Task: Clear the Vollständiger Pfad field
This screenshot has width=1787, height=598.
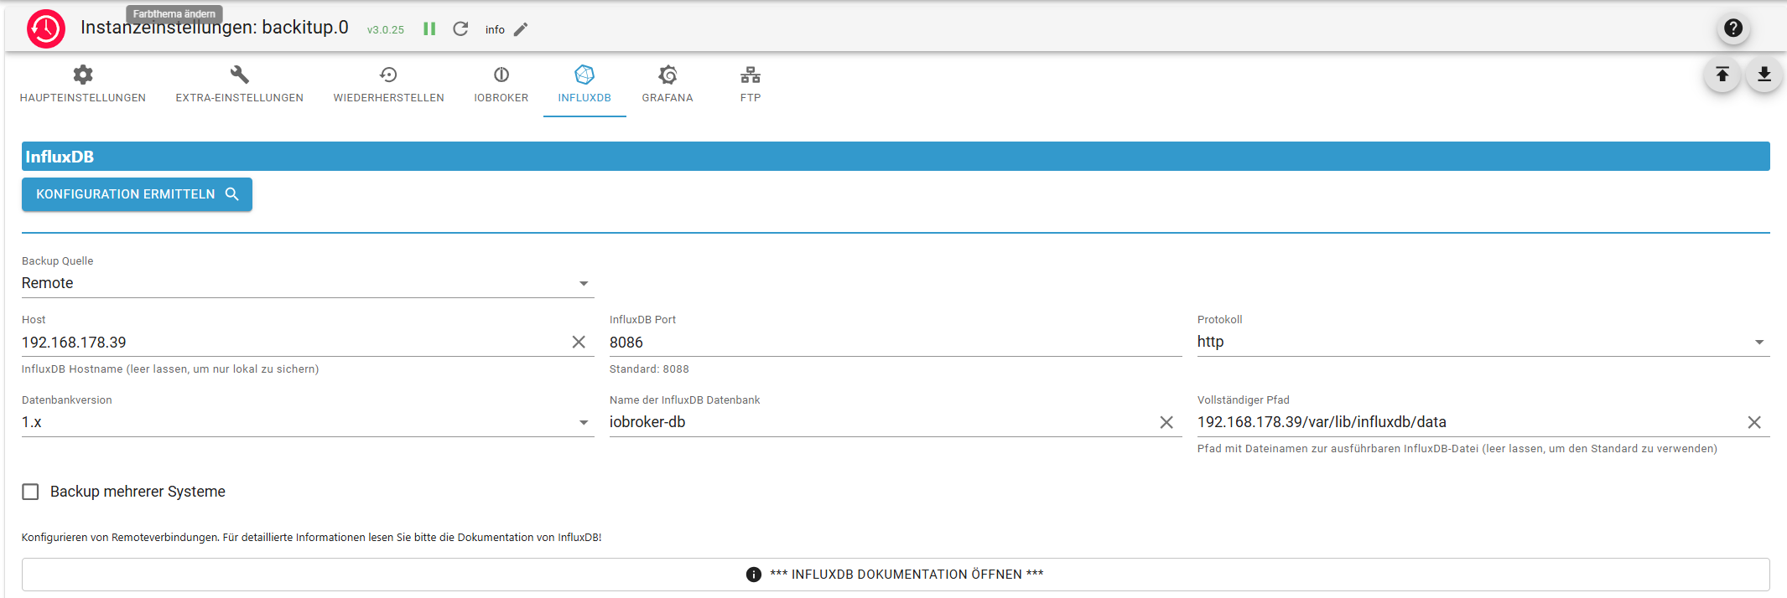Action: coord(1754,422)
